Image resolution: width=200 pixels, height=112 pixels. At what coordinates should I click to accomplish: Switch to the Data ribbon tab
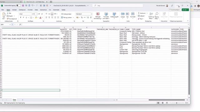(36, 10)
